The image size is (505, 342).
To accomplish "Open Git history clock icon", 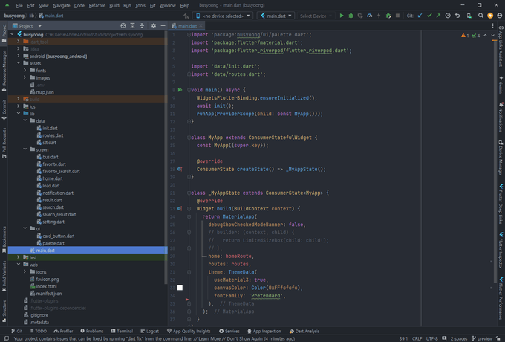I will 448,16.
